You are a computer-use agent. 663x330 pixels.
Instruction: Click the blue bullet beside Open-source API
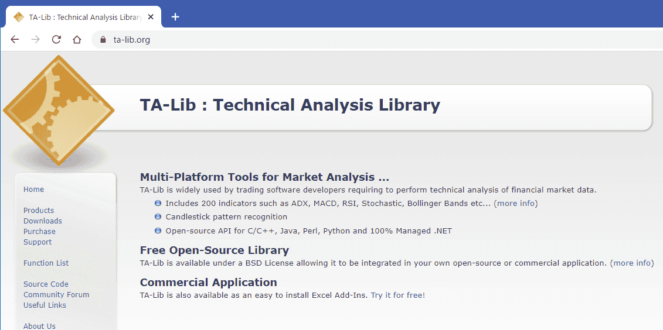(158, 231)
